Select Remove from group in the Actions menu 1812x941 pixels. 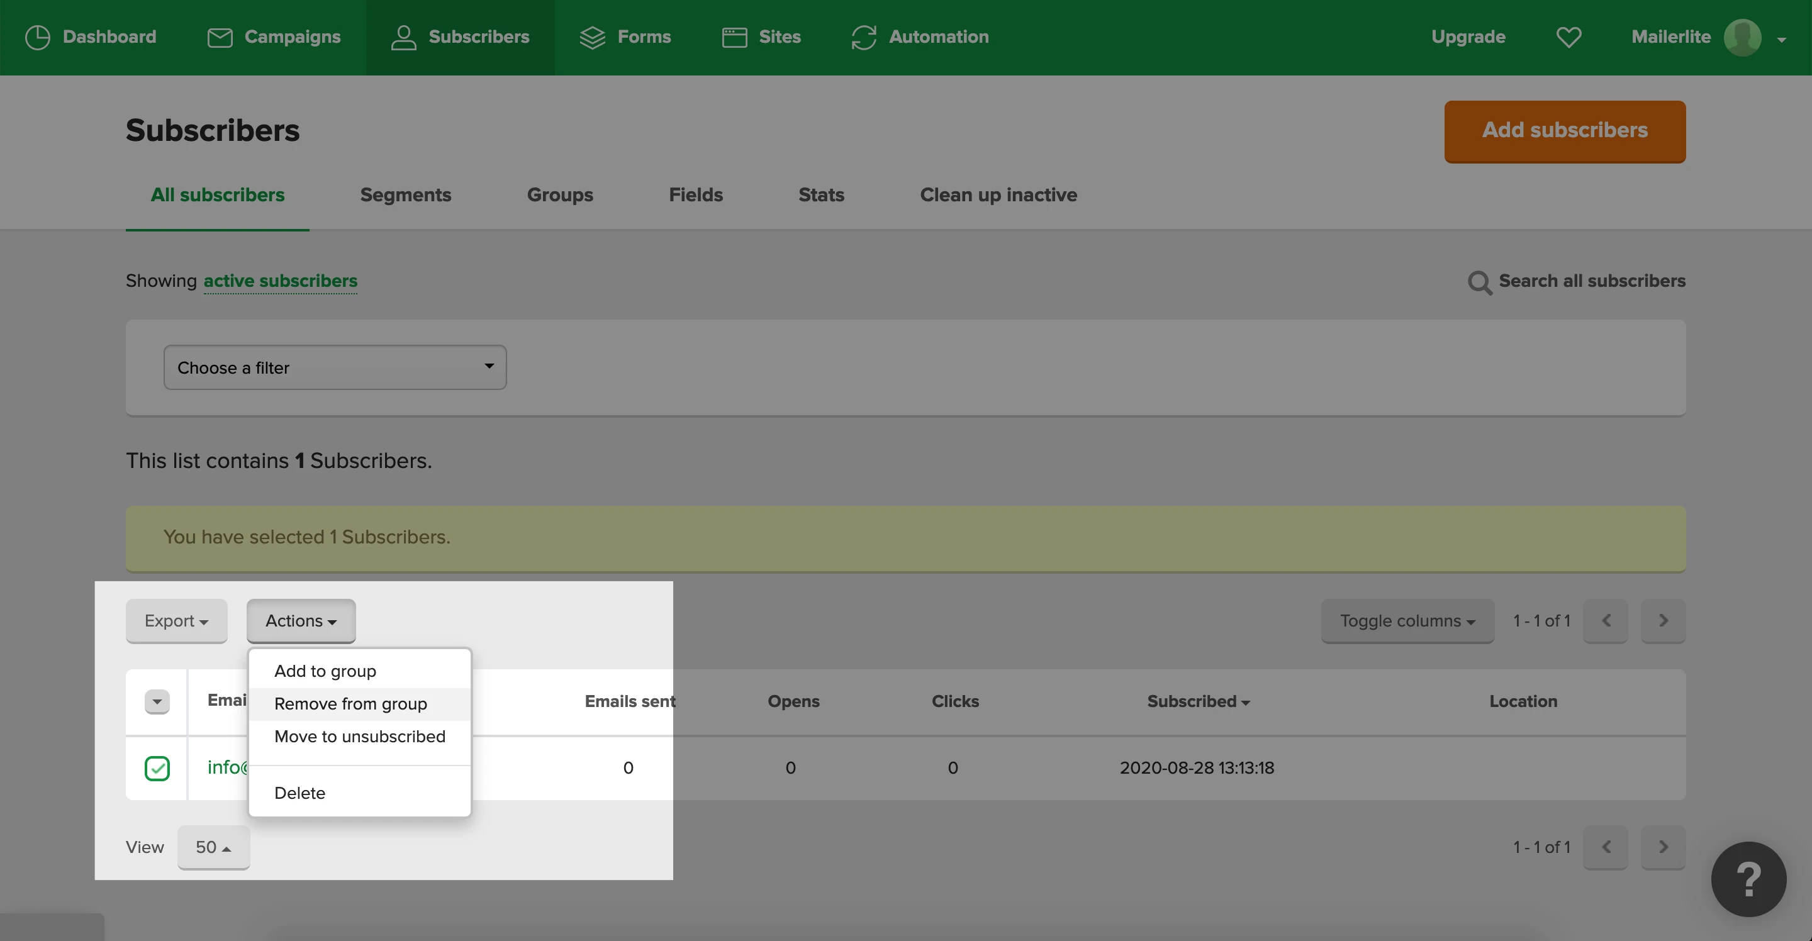pos(350,704)
